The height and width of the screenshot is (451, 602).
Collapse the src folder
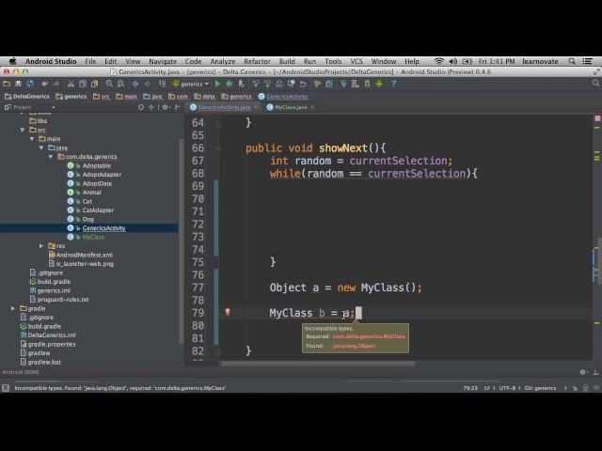point(23,130)
